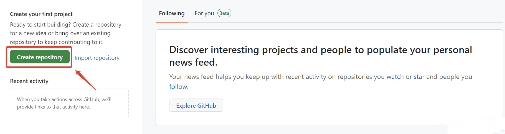This screenshot has height=134, width=505.
Task: Click the Ready to start building paragraph
Action: tap(66, 33)
